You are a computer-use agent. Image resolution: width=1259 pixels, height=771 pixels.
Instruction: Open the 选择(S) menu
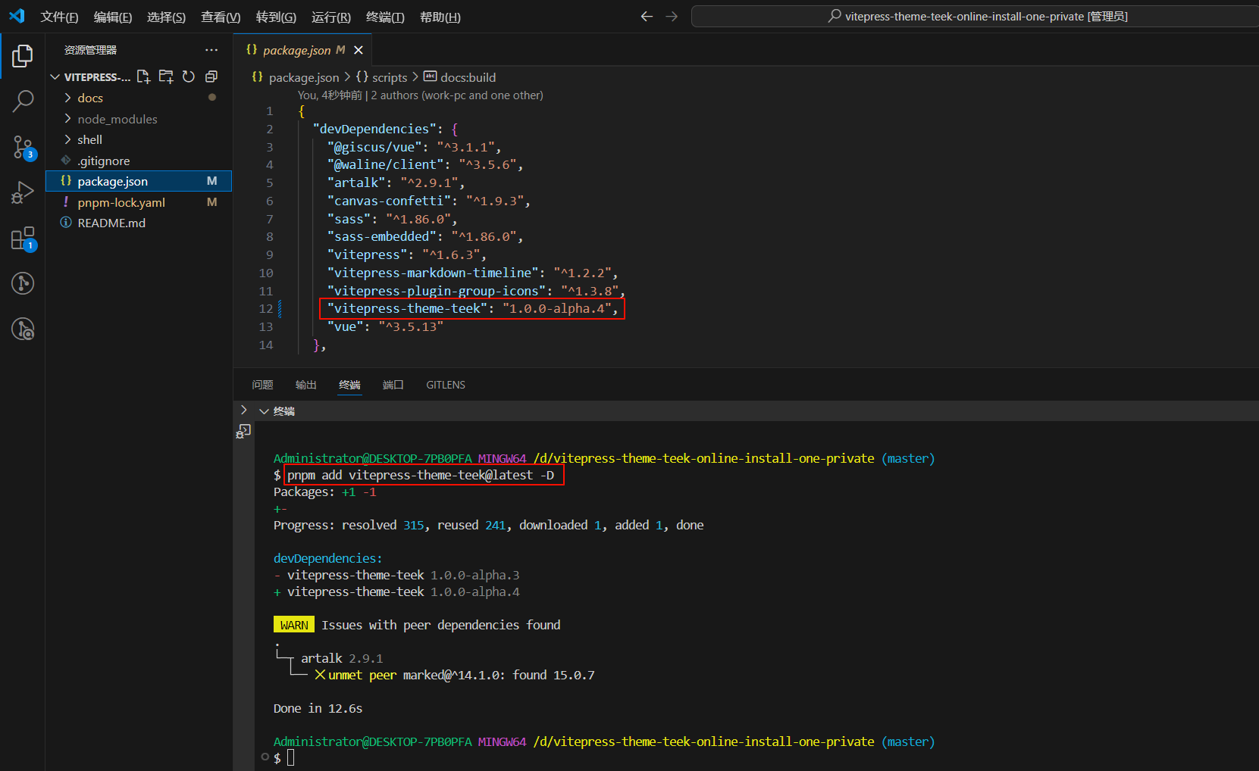(x=166, y=17)
